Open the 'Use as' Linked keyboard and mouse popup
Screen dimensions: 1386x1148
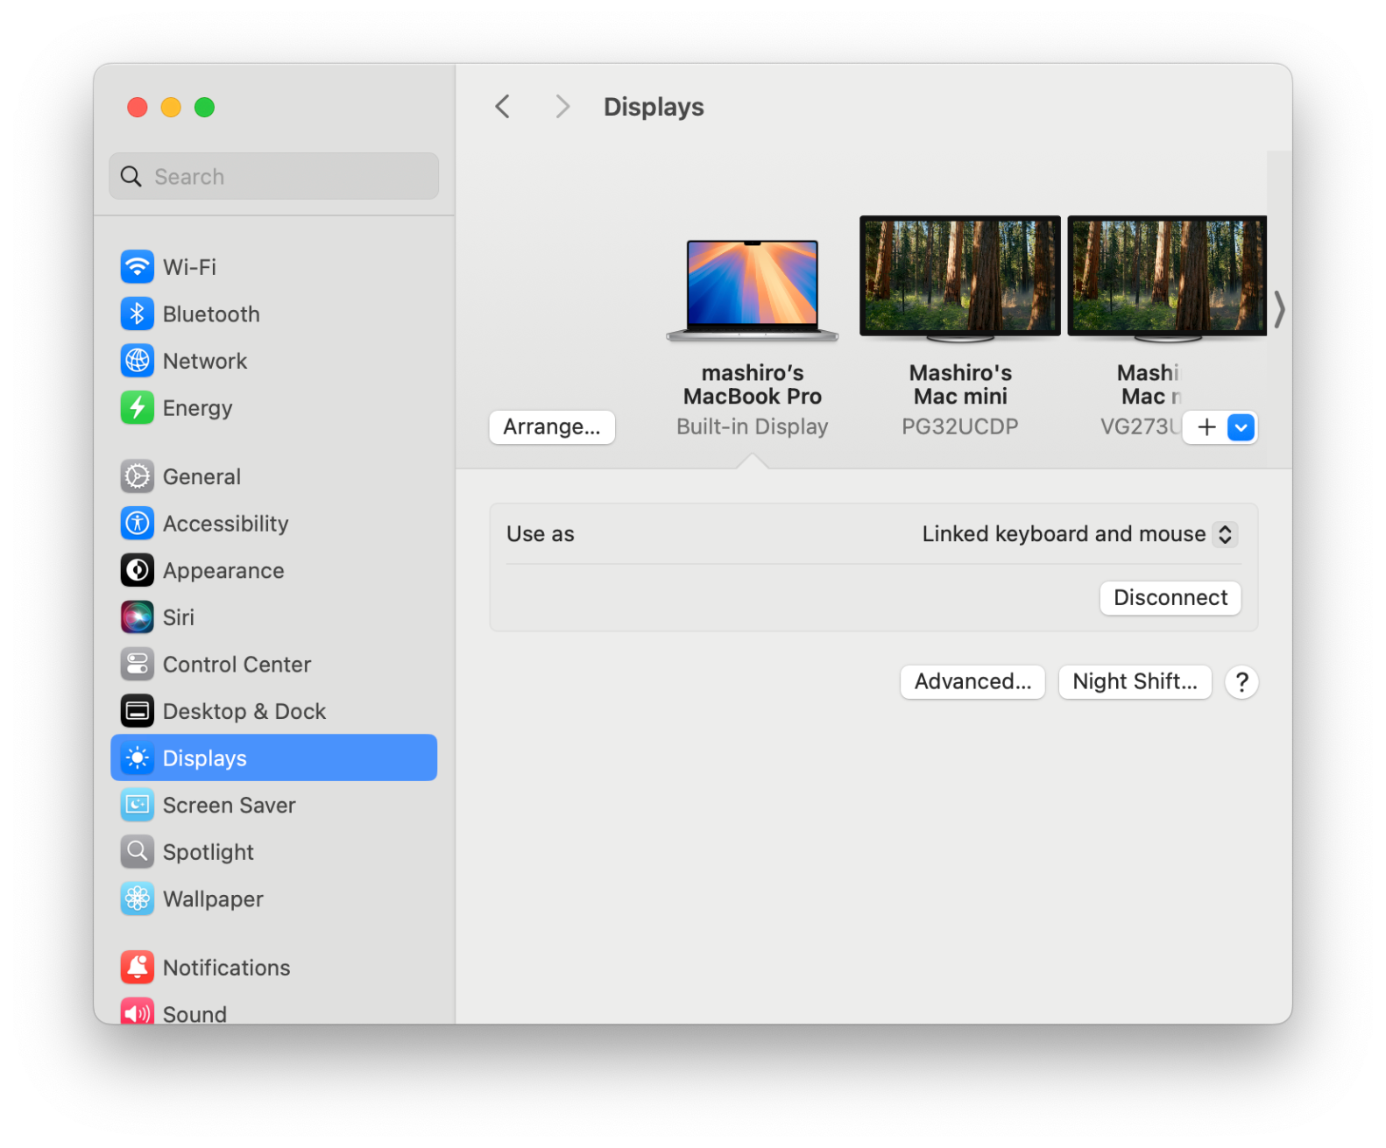pos(1079,534)
